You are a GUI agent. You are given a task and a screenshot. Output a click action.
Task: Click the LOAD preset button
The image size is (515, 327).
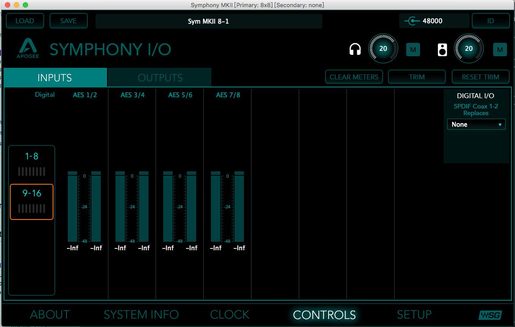pos(25,21)
